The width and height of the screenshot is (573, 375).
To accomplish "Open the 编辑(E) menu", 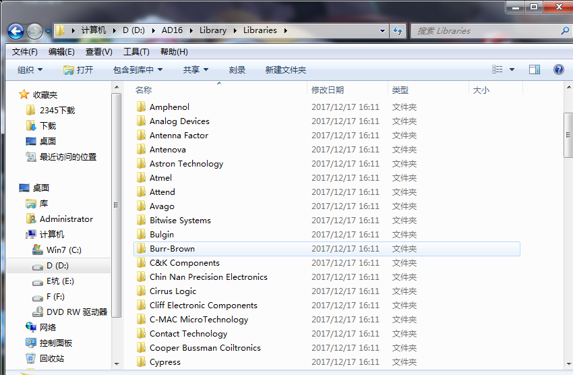I will [61, 52].
